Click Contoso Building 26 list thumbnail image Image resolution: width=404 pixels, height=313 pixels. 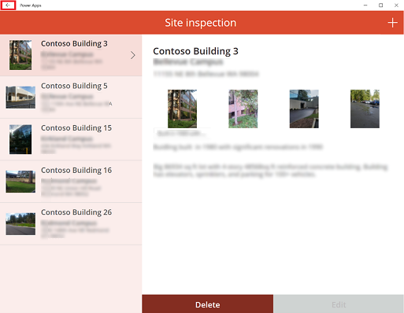20,224
